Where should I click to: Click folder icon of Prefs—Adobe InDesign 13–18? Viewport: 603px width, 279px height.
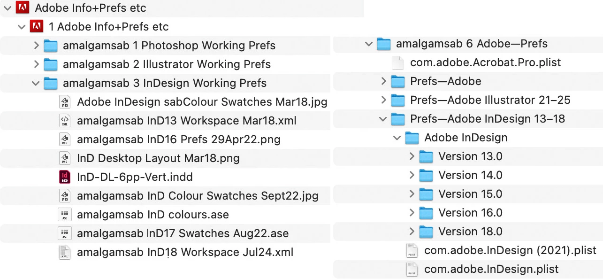(x=398, y=119)
